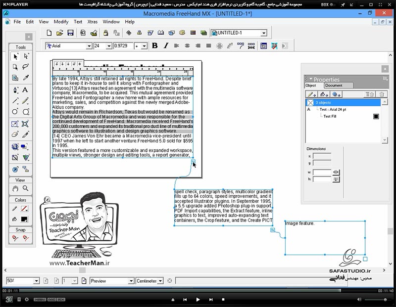The image size is (396, 307).
Task: Select the Text tool (A)
Action: pos(25,90)
